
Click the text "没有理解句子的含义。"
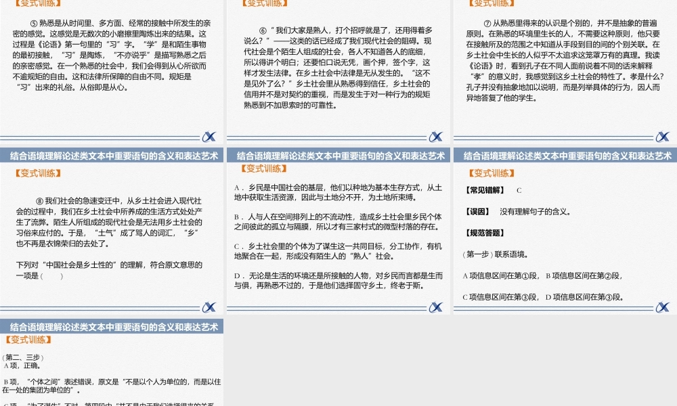click(536, 211)
